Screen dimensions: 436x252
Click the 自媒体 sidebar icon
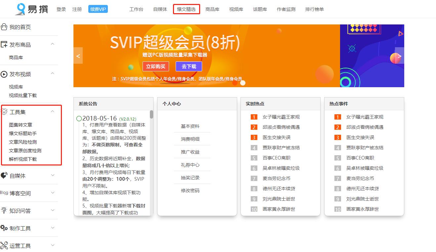tap(4, 176)
